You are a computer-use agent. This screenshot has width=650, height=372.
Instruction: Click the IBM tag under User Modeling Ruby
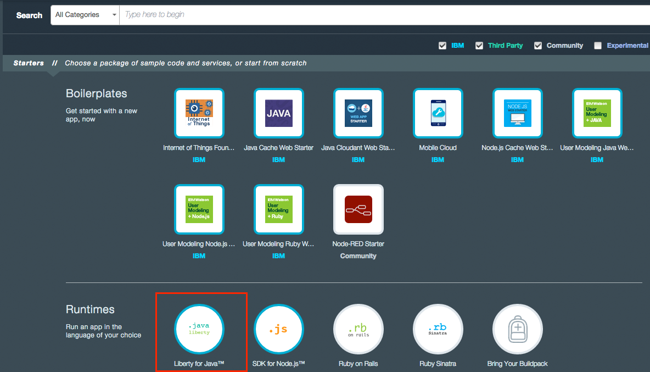click(278, 256)
